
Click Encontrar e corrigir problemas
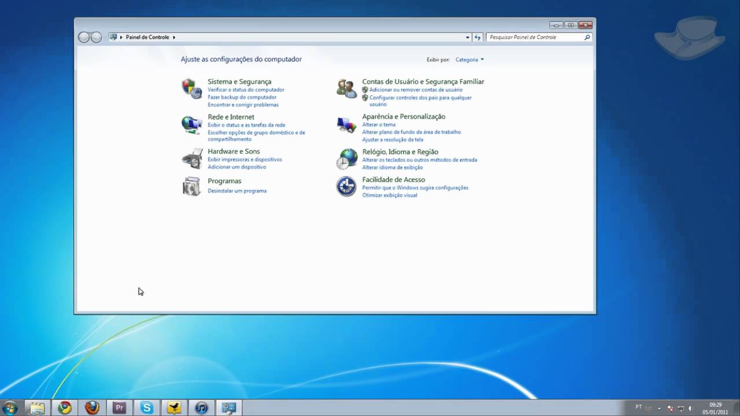tap(243, 105)
